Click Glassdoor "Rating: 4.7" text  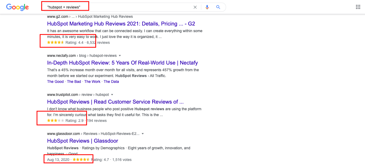pyautogui.click(x=100, y=160)
